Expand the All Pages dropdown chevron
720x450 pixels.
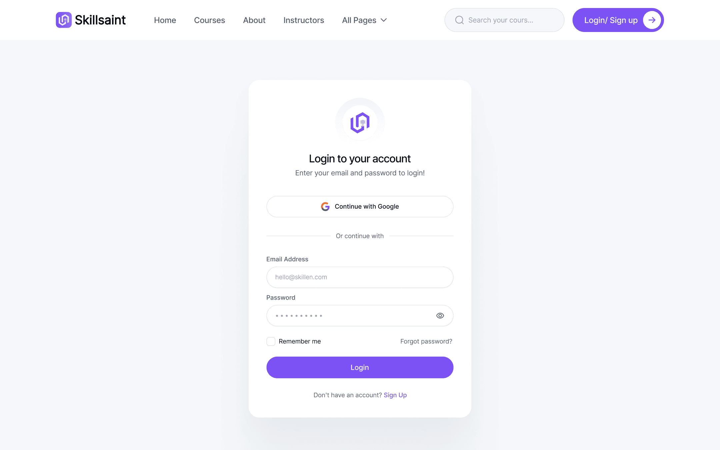384,20
